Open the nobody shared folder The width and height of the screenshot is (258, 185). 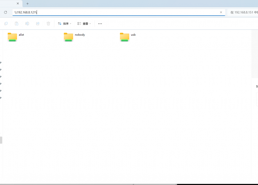point(68,37)
